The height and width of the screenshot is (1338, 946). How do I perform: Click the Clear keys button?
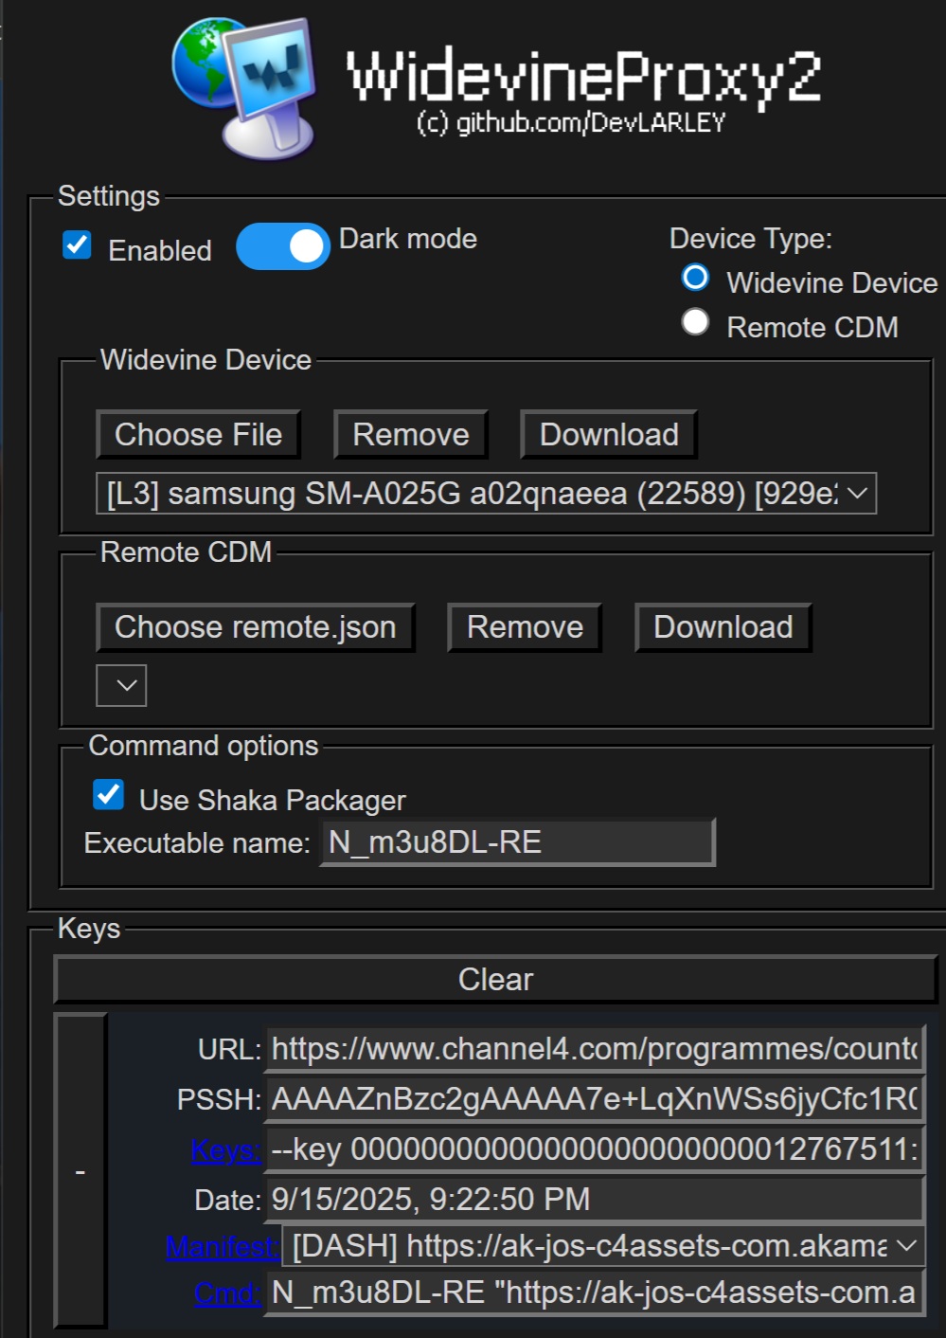[495, 980]
